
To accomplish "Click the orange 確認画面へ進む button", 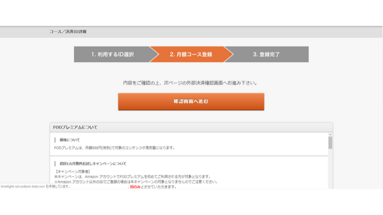I will (191, 102).
